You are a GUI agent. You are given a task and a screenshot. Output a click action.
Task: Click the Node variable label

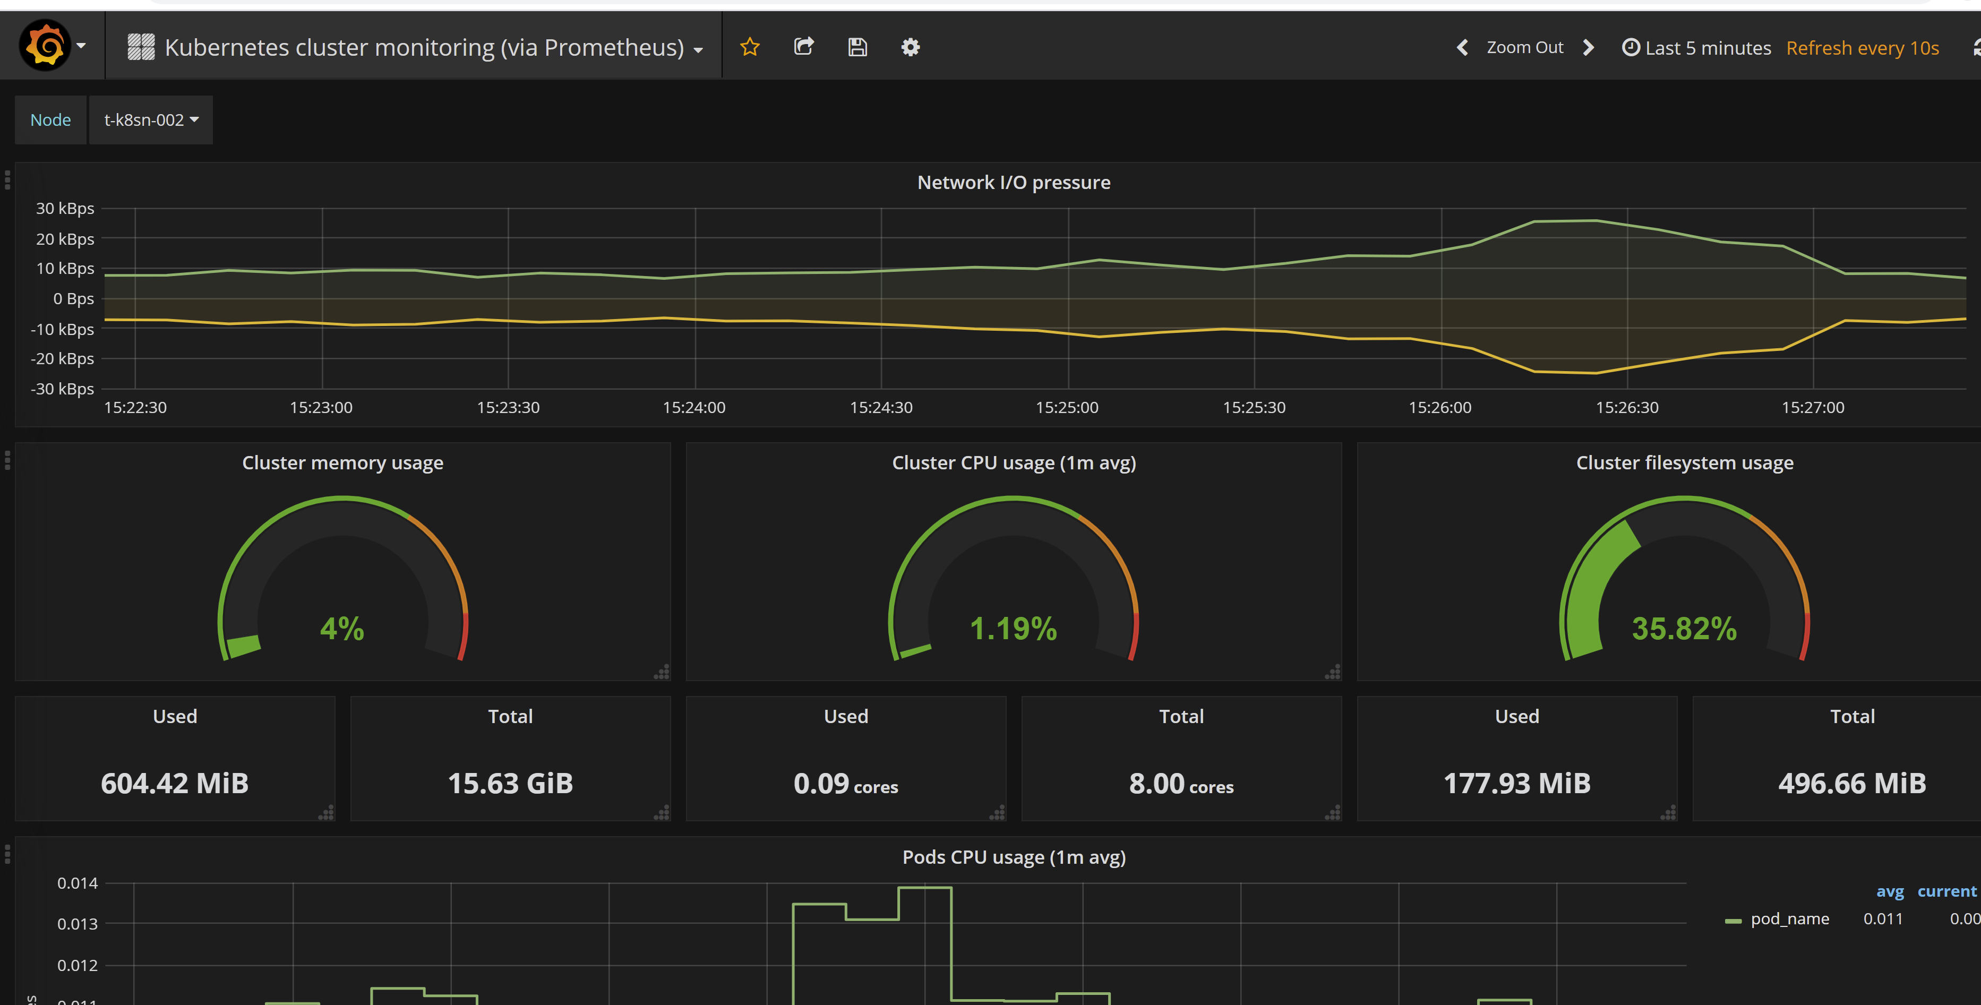51,120
